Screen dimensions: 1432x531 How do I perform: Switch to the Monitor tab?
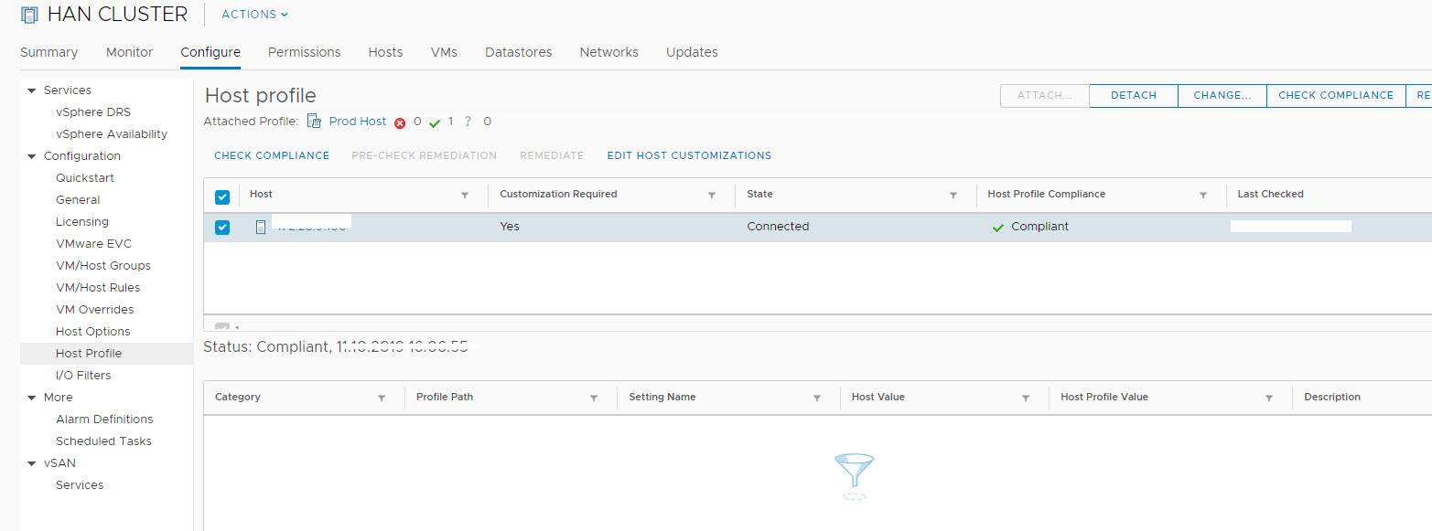(129, 52)
